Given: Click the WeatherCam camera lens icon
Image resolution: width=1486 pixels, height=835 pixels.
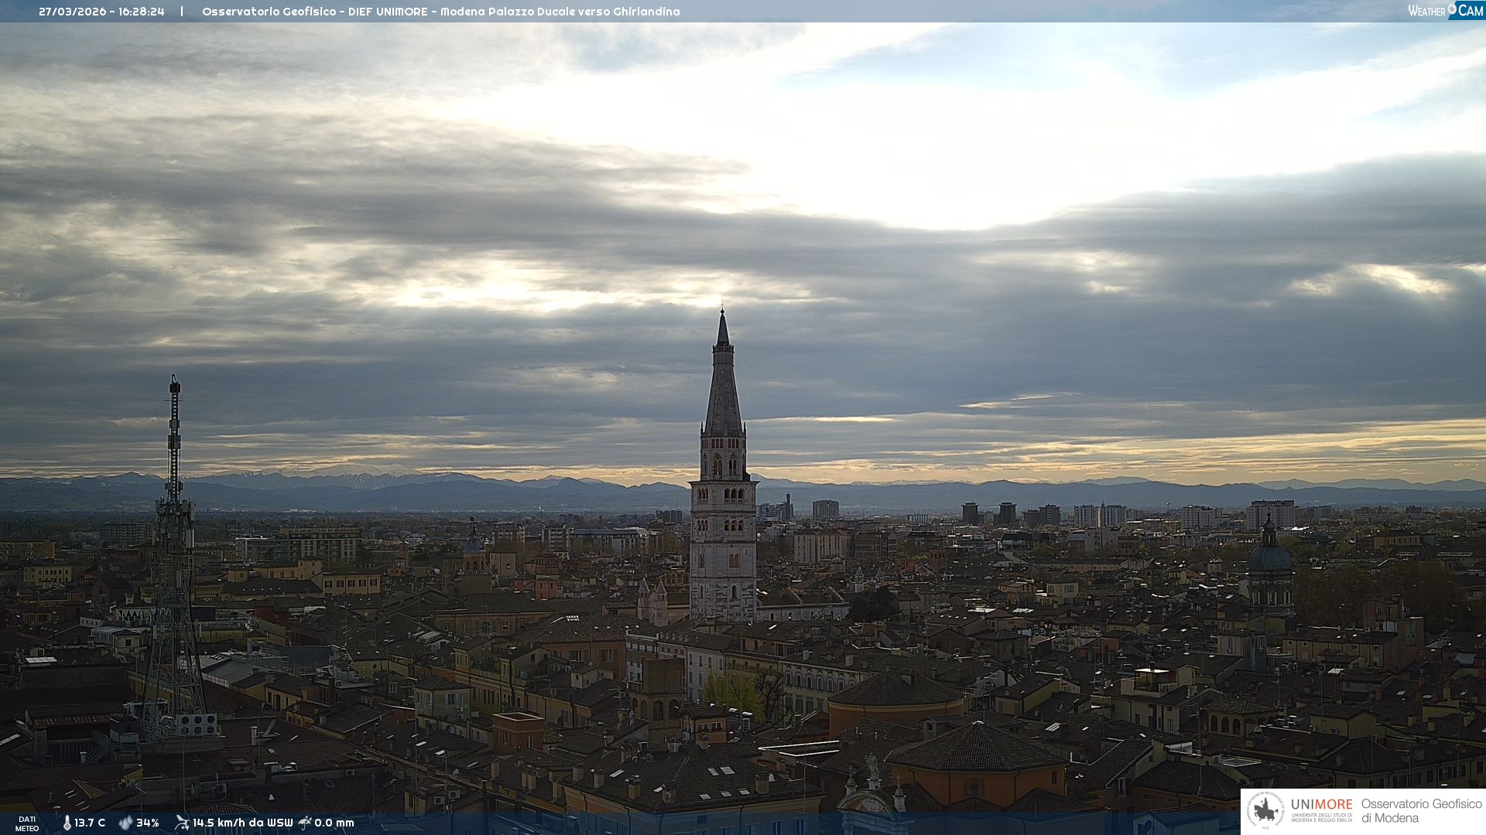Looking at the screenshot, I should 1452,9.
